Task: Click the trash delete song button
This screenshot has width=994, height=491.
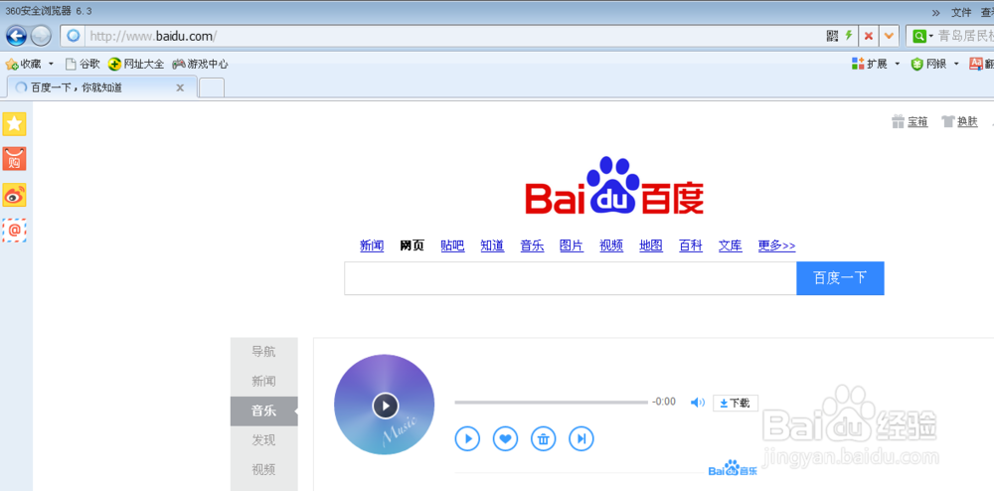Action: pyautogui.click(x=544, y=438)
